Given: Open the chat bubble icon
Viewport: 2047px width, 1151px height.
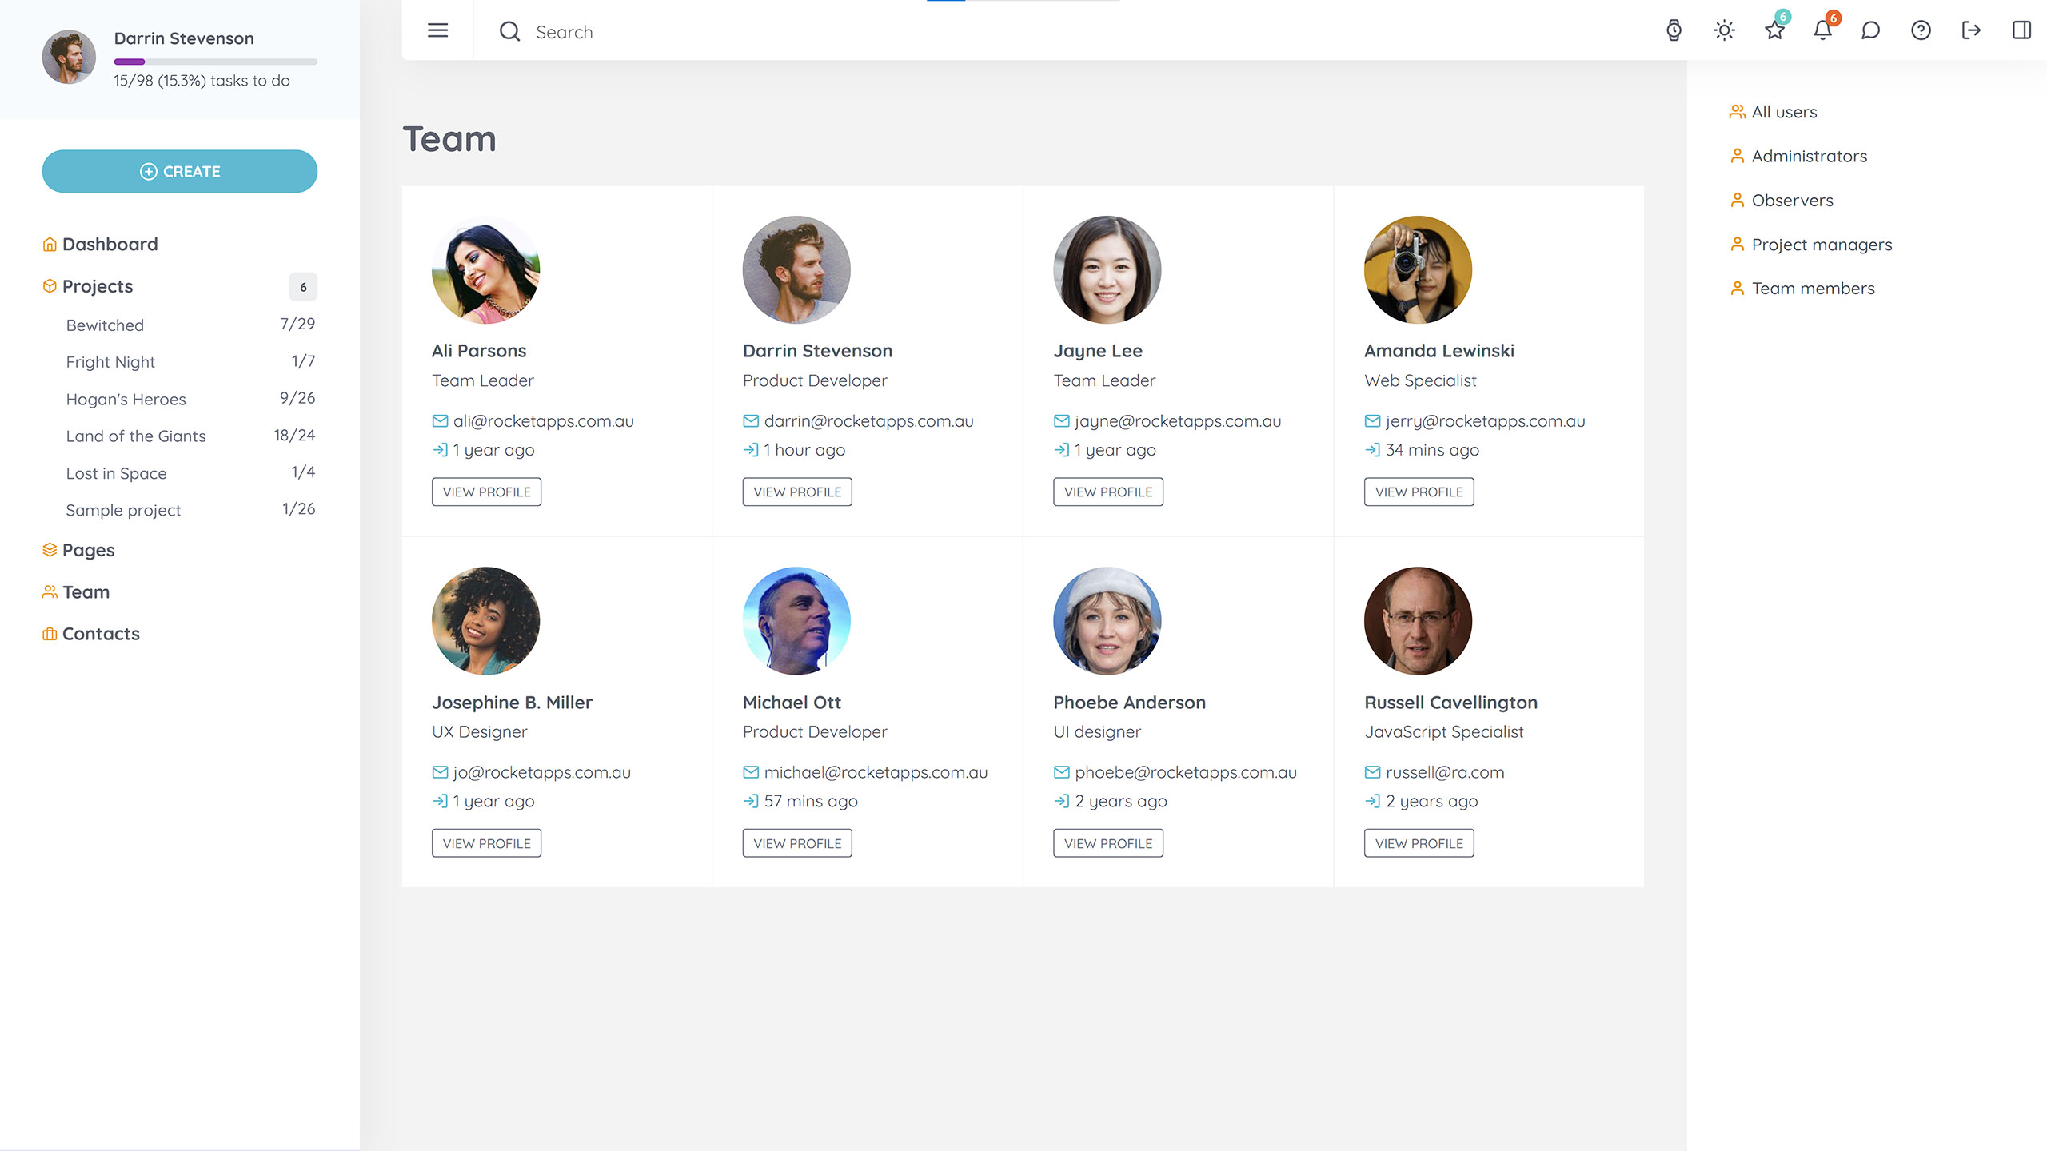Looking at the screenshot, I should click(1871, 30).
